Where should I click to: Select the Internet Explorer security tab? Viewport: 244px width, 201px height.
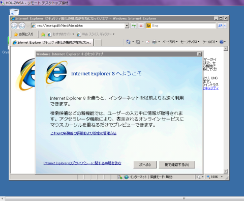tap(52, 42)
